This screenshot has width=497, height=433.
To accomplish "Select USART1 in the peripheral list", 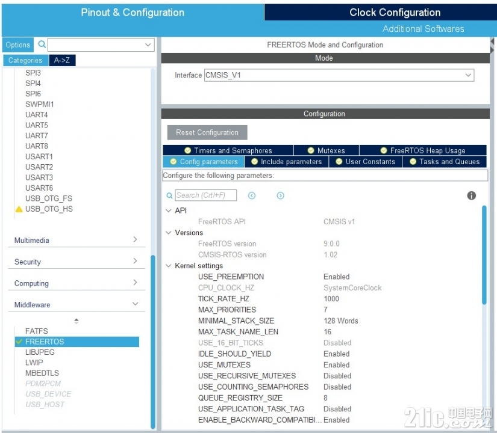I will [x=39, y=156].
